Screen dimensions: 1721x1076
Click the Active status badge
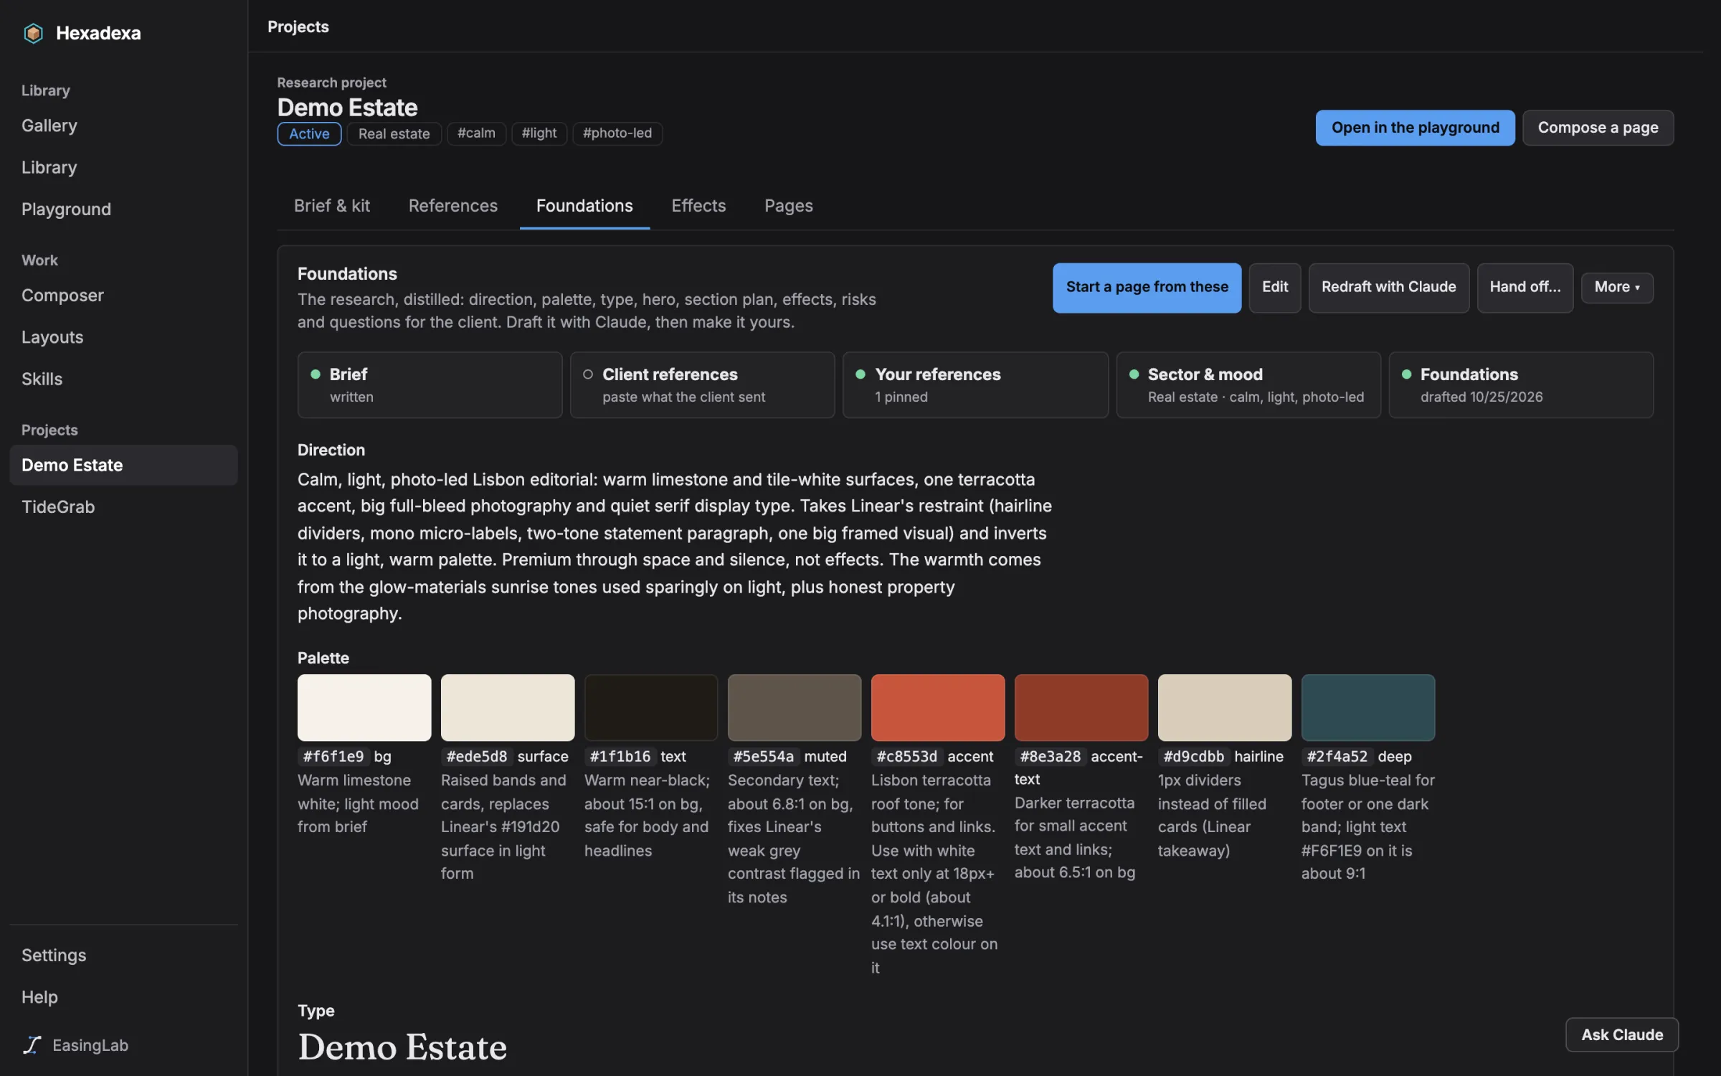coord(309,133)
